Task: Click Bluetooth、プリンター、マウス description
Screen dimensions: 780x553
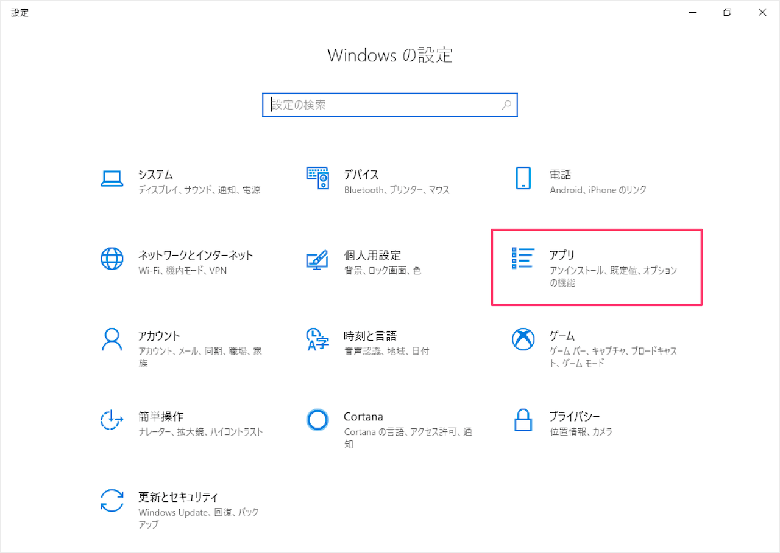Action: tap(397, 190)
